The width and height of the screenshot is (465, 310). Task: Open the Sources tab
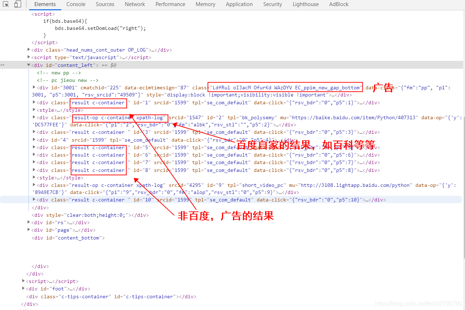click(x=105, y=4)
